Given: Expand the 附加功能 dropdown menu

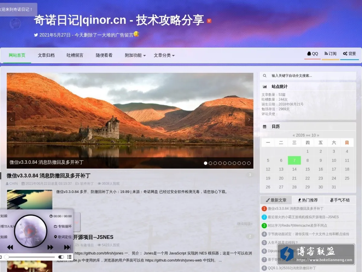Looking at the screenshot, I should 135,55.
